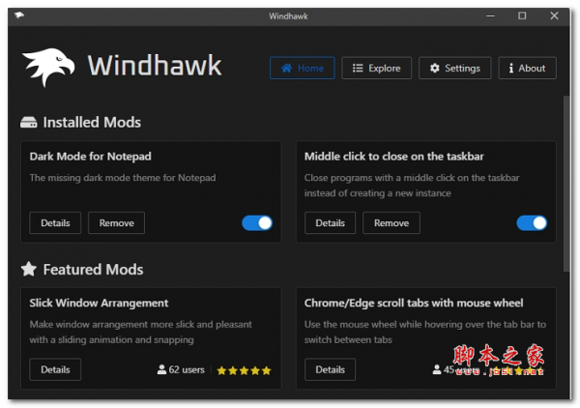580x408 pixels.
Task: Close the Windhawk window
Action: (554, 15)
